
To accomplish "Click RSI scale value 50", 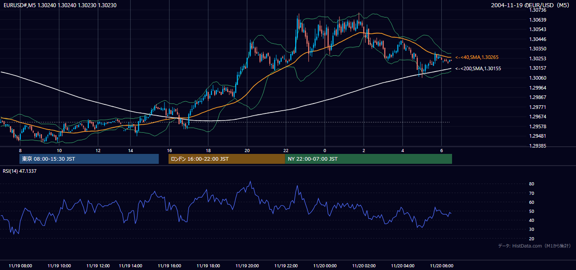I will pos(531,211).
